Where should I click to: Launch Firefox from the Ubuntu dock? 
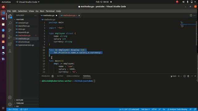pos(3,7)
